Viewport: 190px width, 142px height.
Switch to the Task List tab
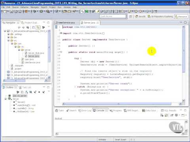coord(25,87)
